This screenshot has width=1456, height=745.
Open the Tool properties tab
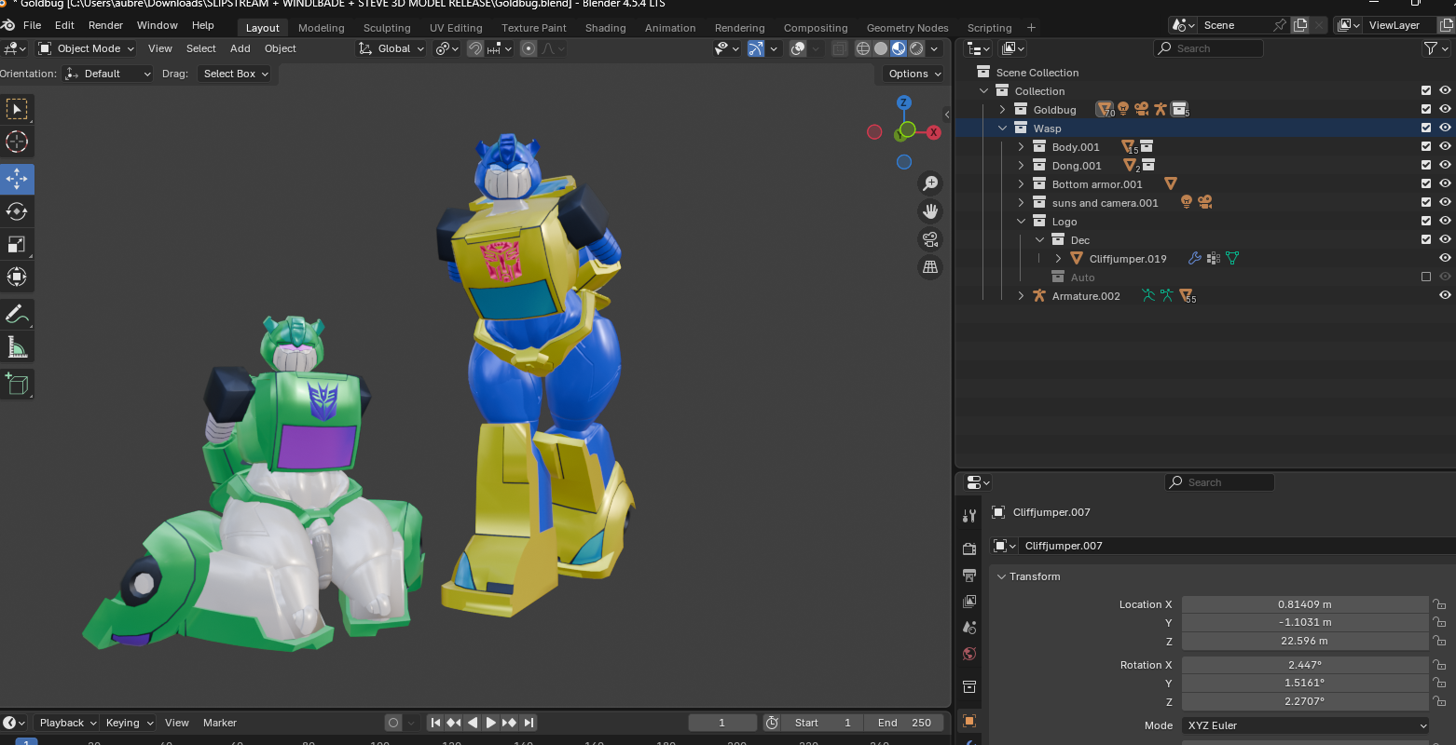969,516
